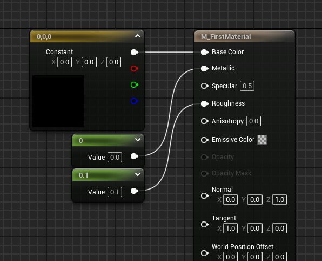Click the Roughness input pin
The height and width of the screenshot is (261, 322).
pos(205,103)
